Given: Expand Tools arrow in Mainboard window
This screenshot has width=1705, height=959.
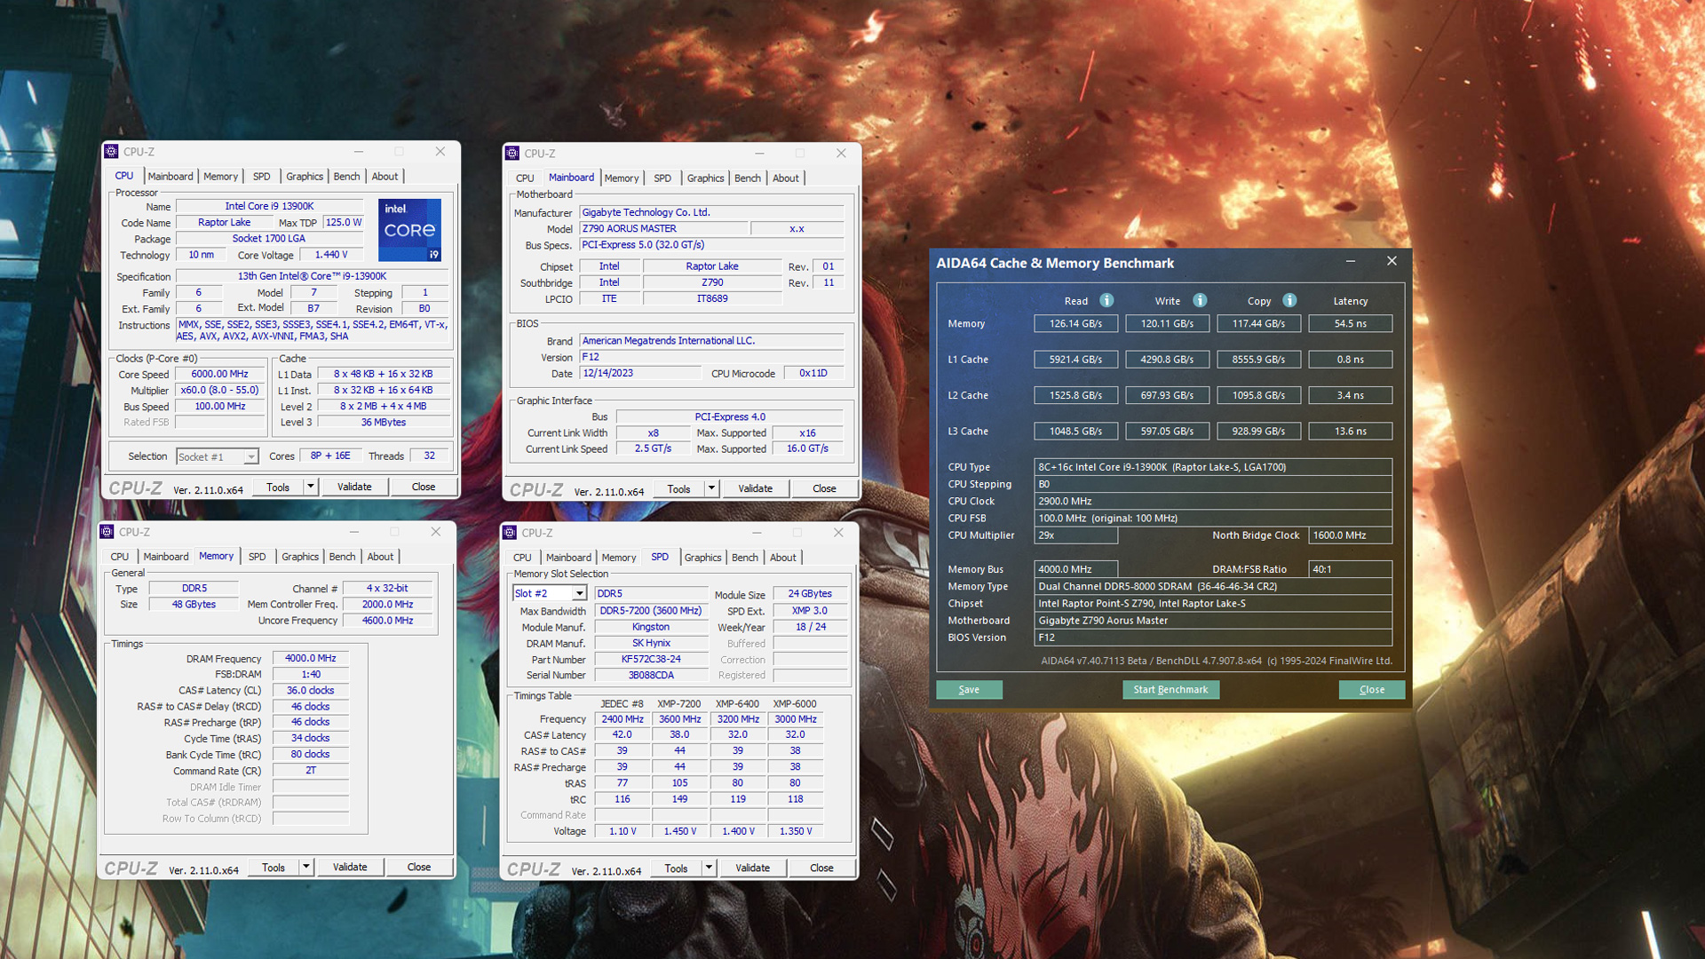Looking at the screenshot, I should (711, 488).
